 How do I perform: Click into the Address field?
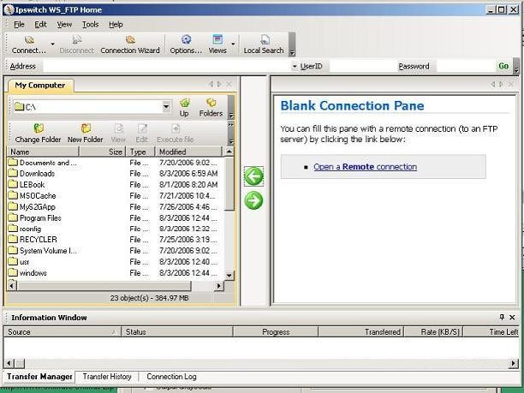(167, 66)
